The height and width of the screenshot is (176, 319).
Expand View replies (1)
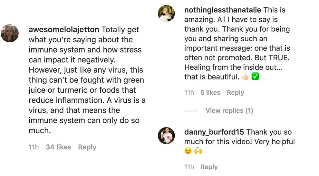229,111
